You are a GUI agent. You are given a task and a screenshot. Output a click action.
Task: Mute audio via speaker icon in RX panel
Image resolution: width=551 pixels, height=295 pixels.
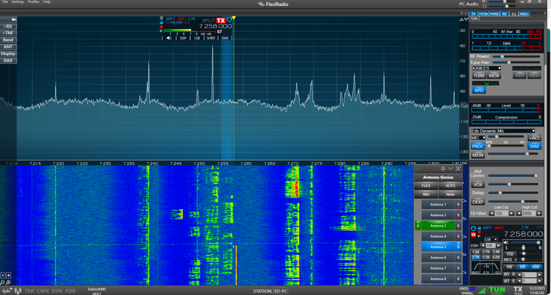506,242
